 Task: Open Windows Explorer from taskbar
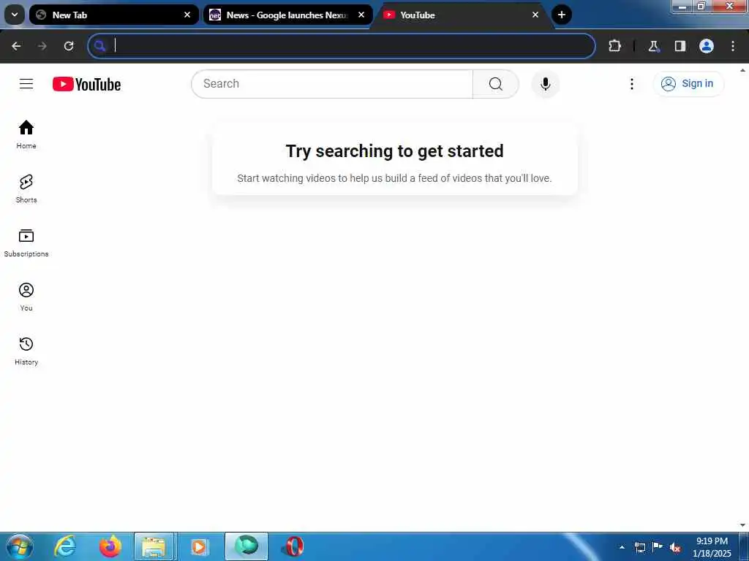tap(155, 546)
